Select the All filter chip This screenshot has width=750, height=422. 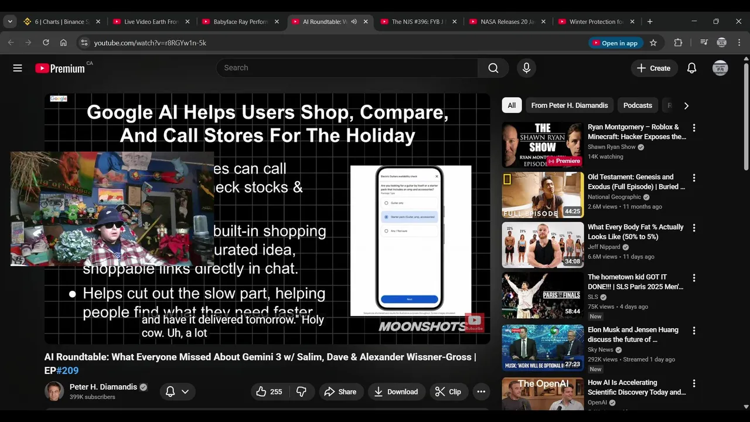512,105
